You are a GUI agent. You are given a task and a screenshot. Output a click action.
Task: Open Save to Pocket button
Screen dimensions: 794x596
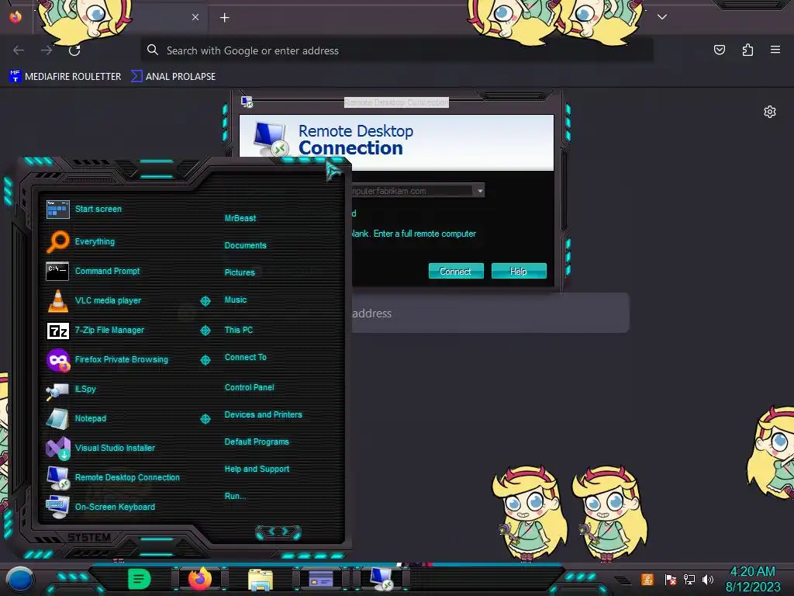click(719, 50)
